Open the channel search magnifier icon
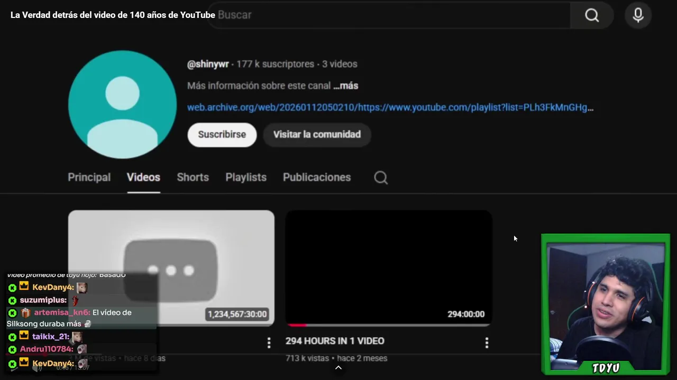The width and height of the screenshot is (677, 380). (381, 177)
